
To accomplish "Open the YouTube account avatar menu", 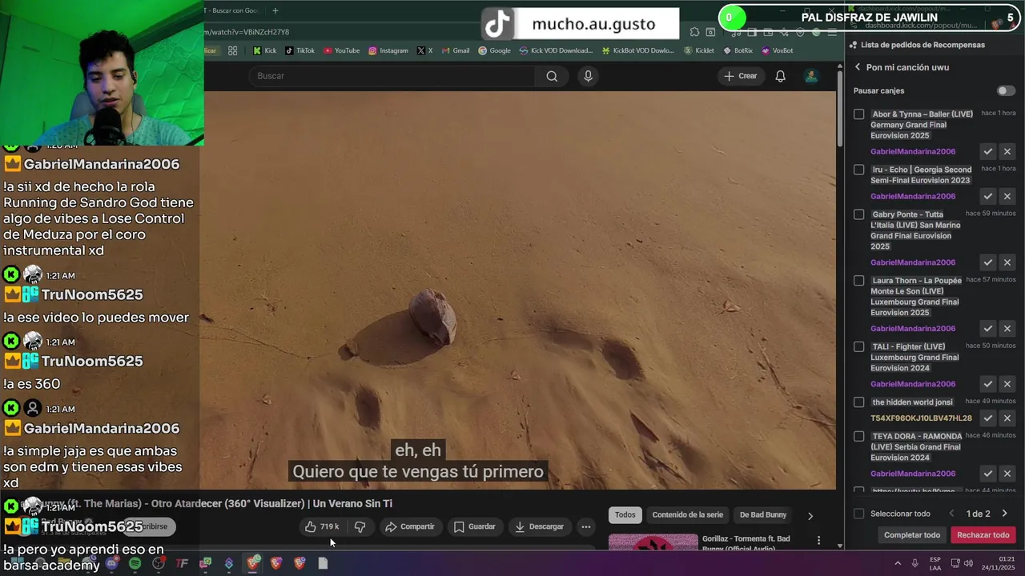I will [x=811, y=76].
